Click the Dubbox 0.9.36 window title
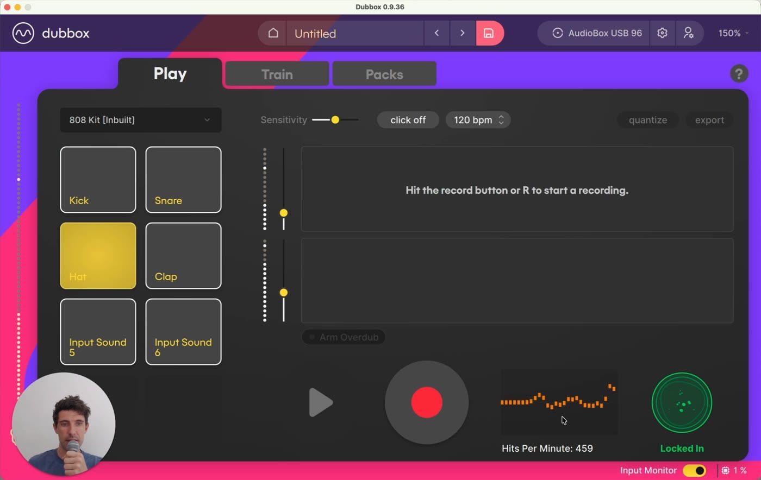Viewport: 761px width, 480px height. (x=380, y=7)
